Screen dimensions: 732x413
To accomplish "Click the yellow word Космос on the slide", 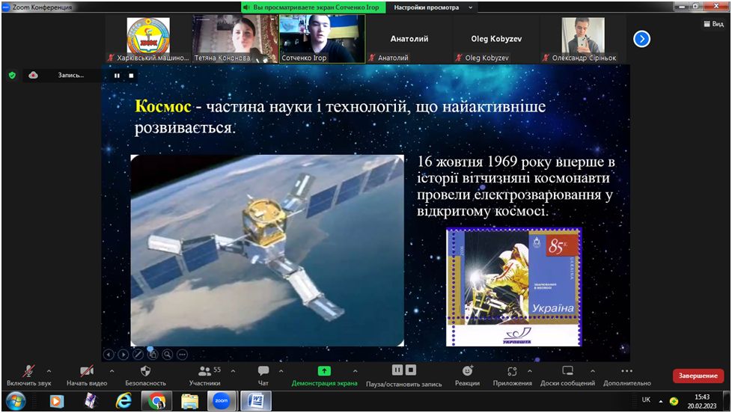I will (x=162, y=106).
